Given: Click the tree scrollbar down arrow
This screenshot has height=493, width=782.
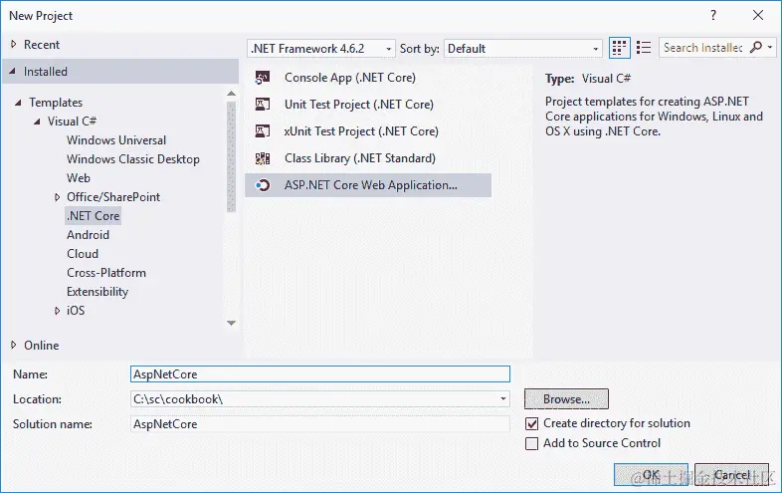Looking at the screenshot, I should click(231, 323).
